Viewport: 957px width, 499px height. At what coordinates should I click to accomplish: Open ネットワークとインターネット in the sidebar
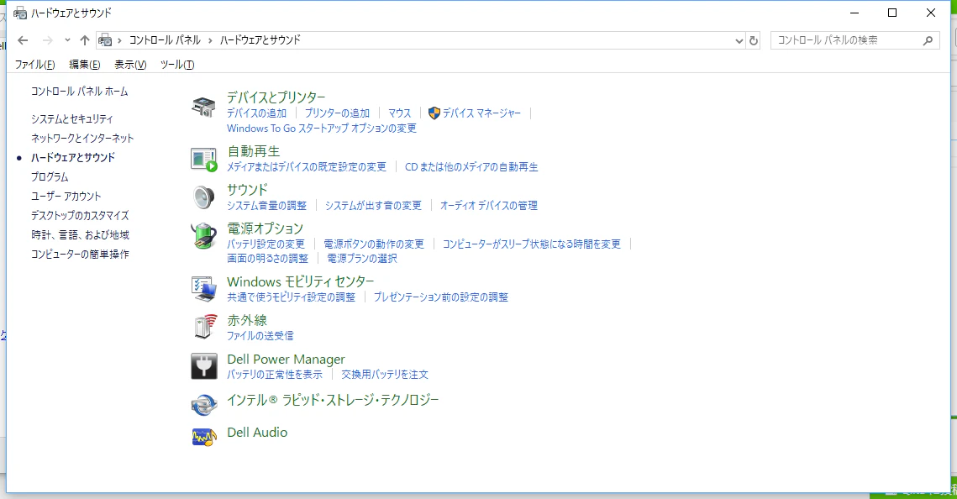[82, 139]
